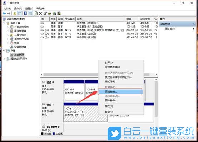This screenshot has height=142, width=198.
Task: Open the 操作(A) menu
Action: tap(18, 9)
